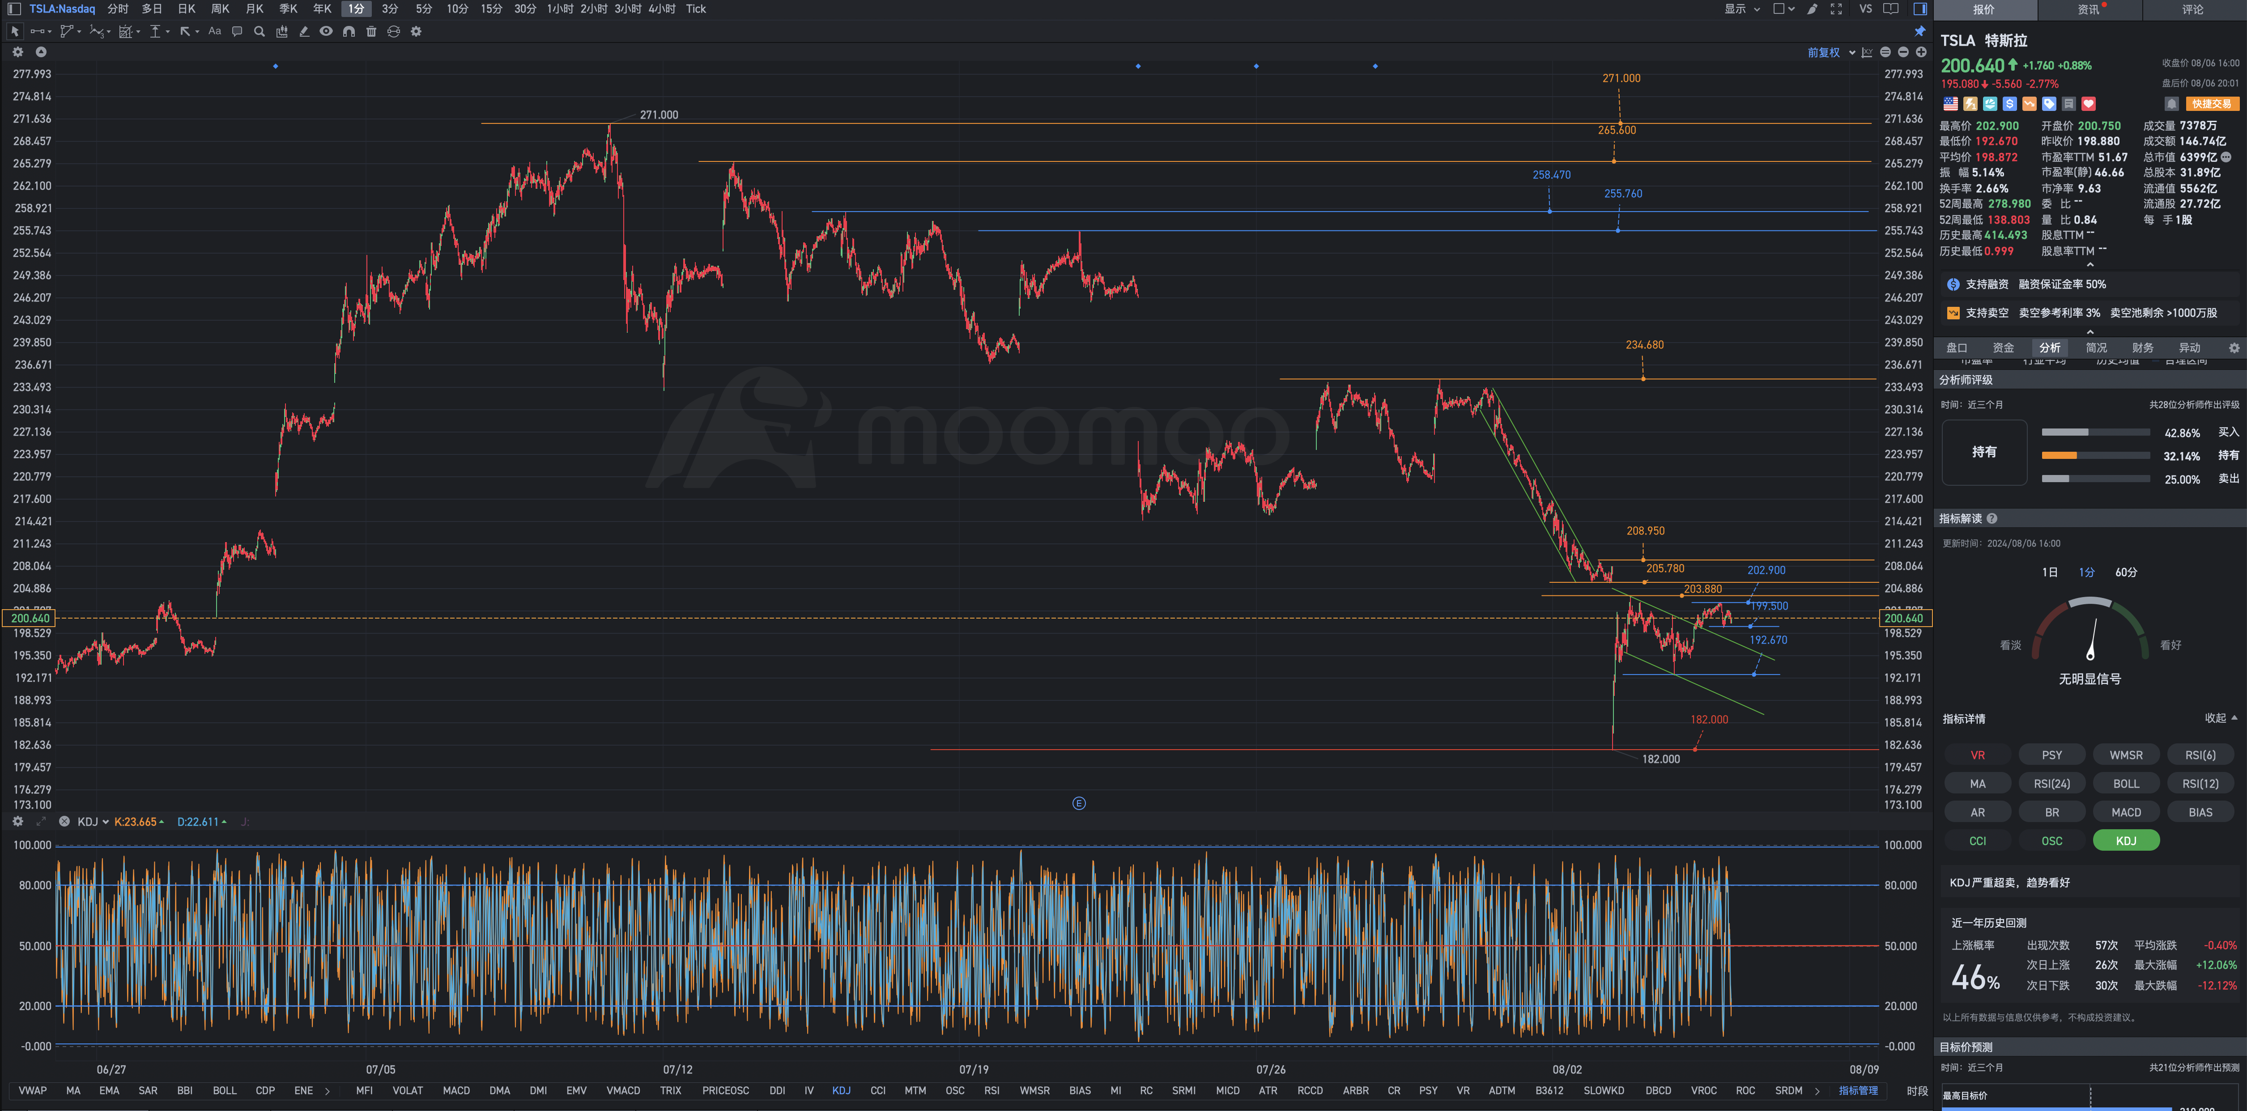Toggle the magnet snap mode
Screen dimensions: 2247x1111
(x=349, y=31)
